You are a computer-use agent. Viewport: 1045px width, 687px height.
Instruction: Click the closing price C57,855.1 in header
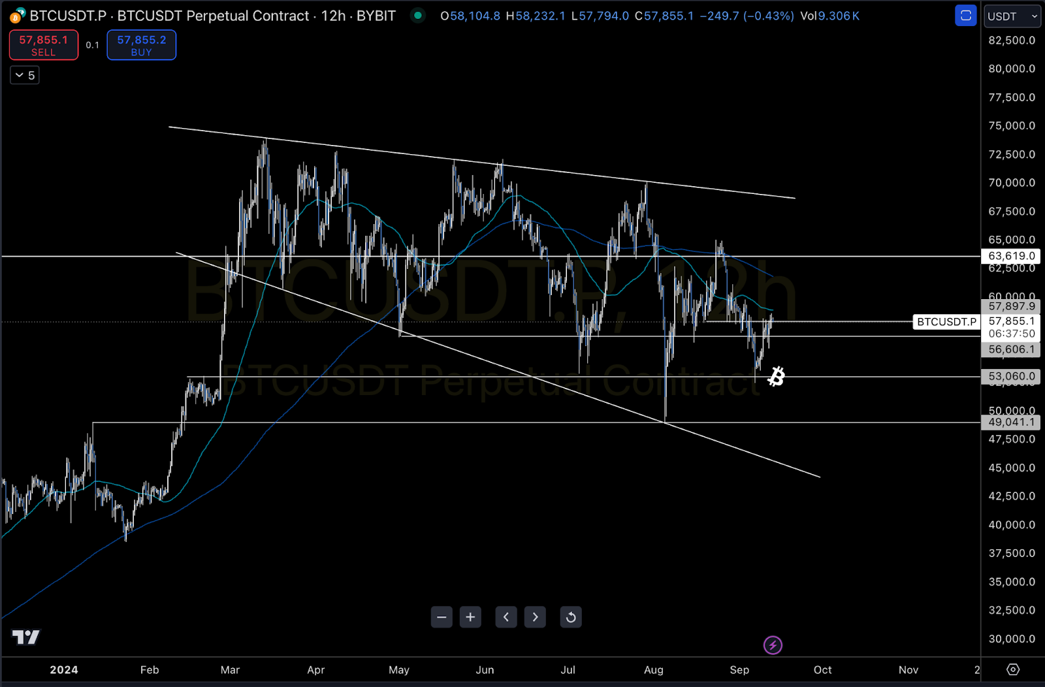coord(664,16)
